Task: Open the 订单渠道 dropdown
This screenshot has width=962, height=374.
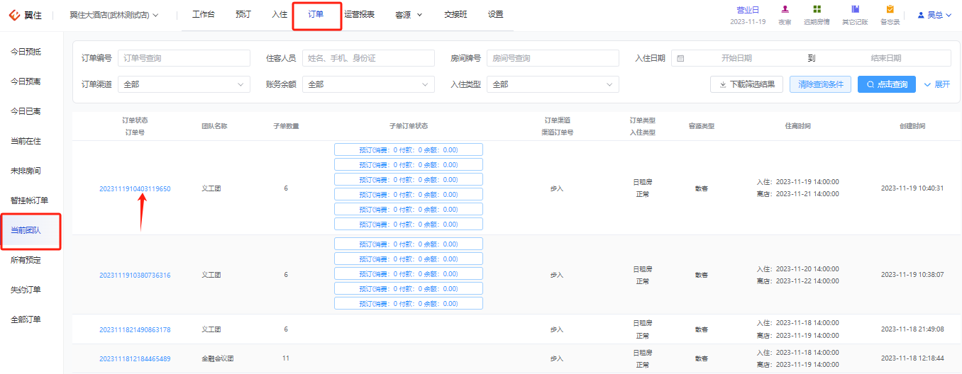Action: click(x=184, y=84)
